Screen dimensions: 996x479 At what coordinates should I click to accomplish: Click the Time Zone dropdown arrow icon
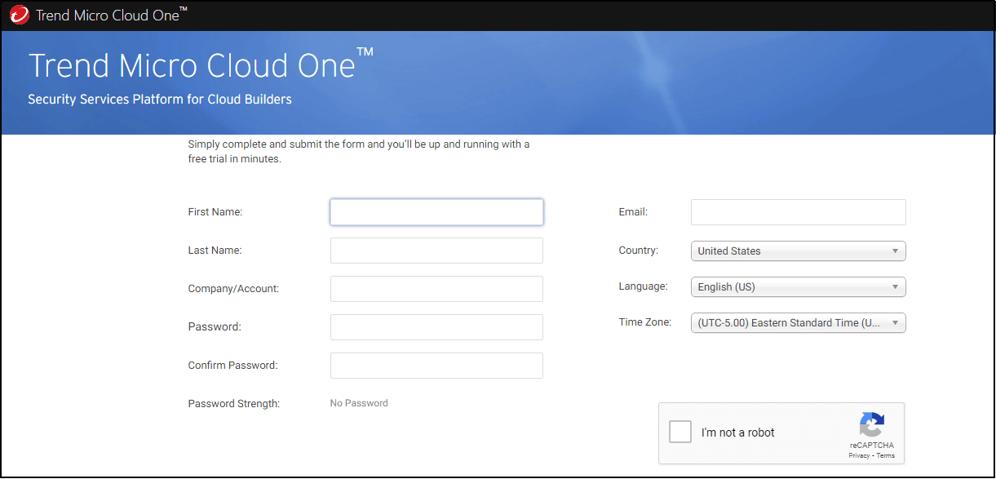(x=895, y=322)
